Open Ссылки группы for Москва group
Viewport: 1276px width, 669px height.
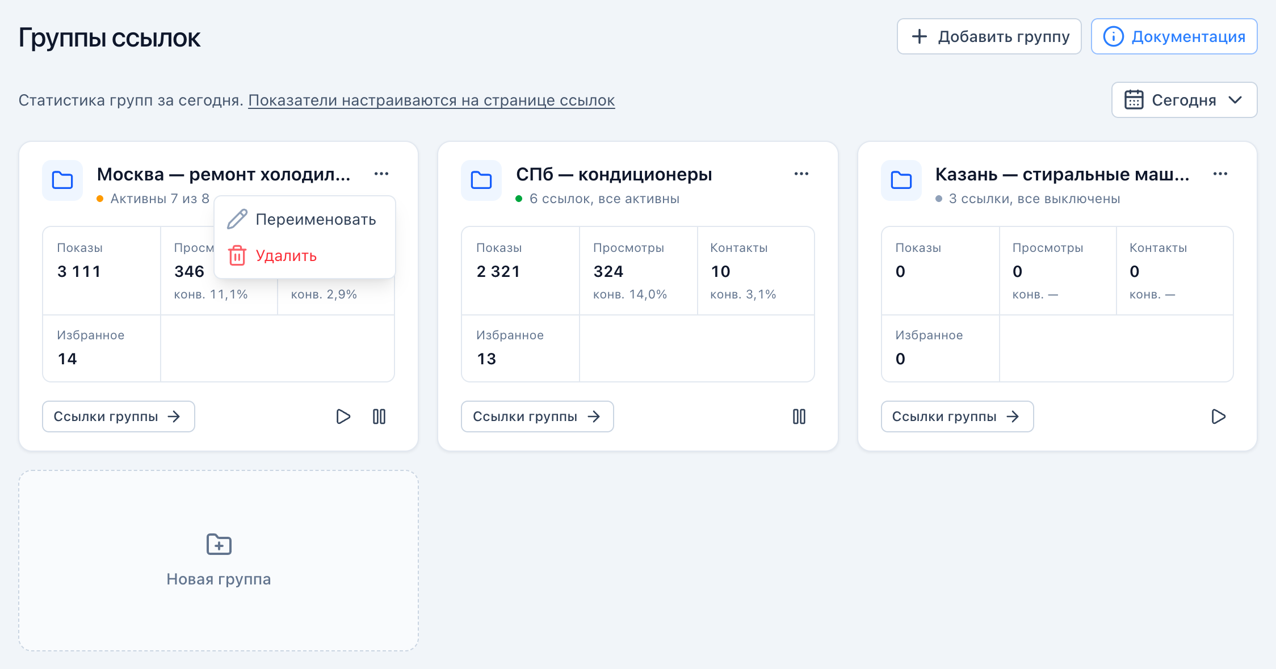point(119,416)
